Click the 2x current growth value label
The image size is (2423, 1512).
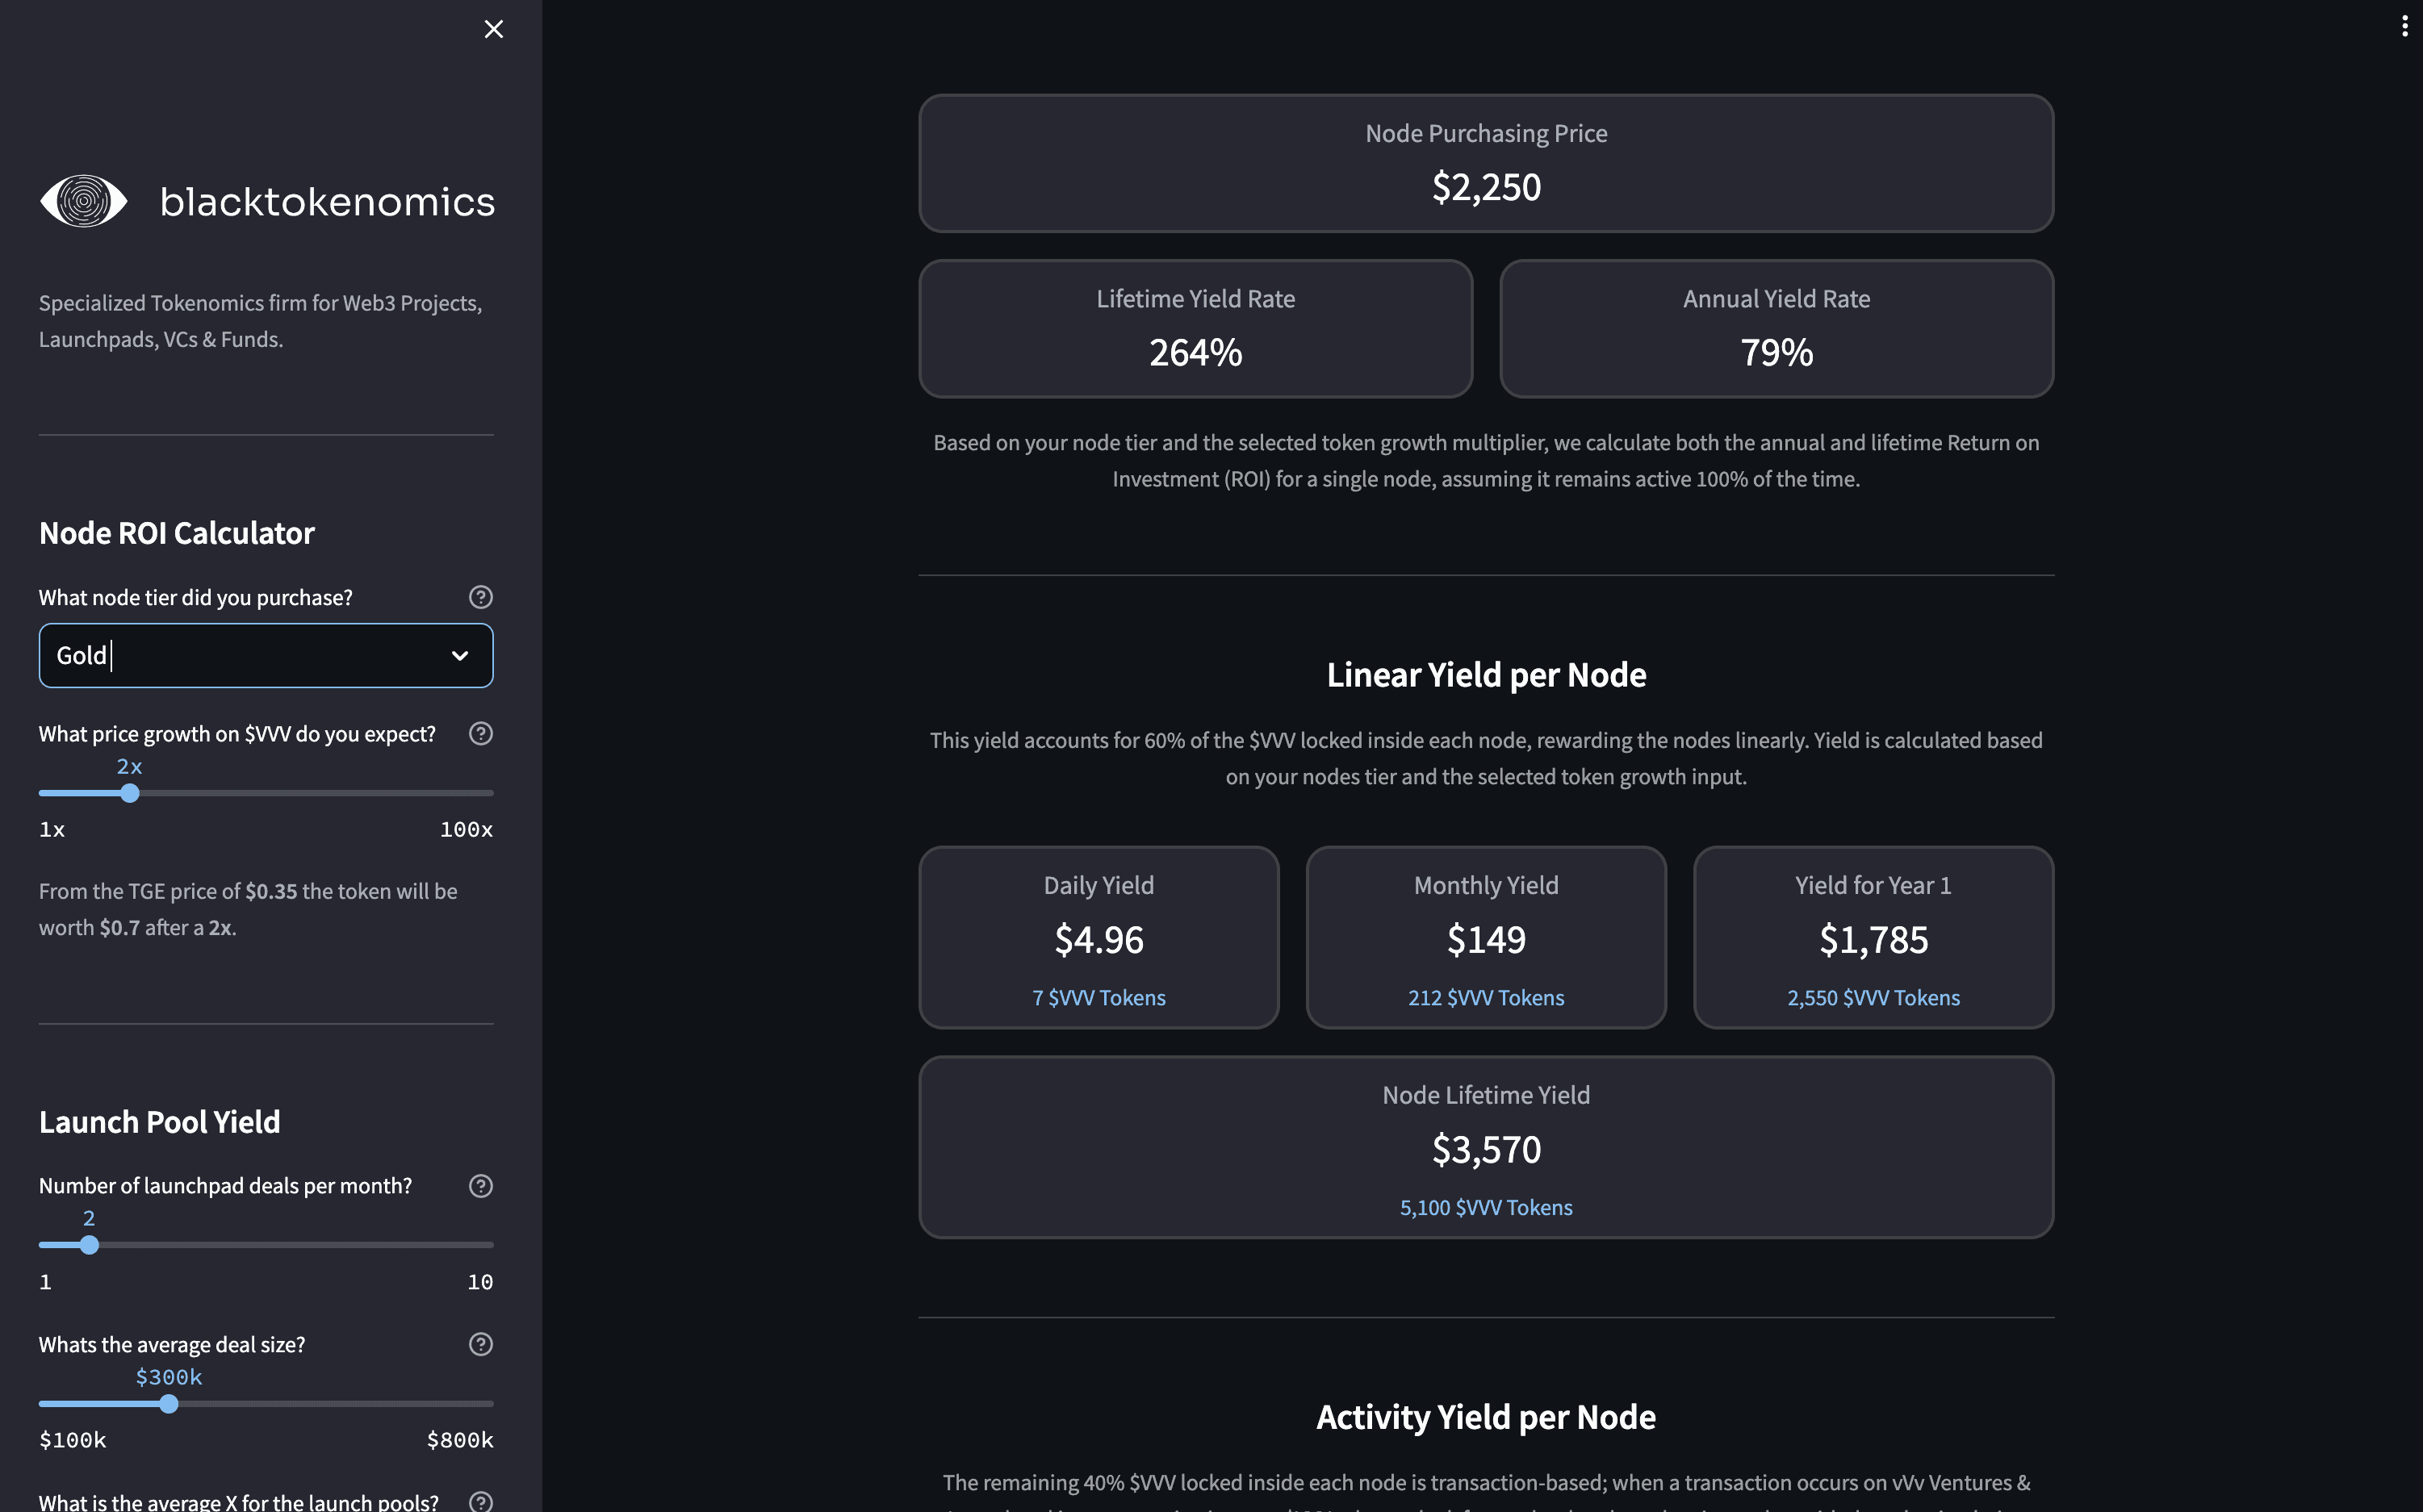129,766
